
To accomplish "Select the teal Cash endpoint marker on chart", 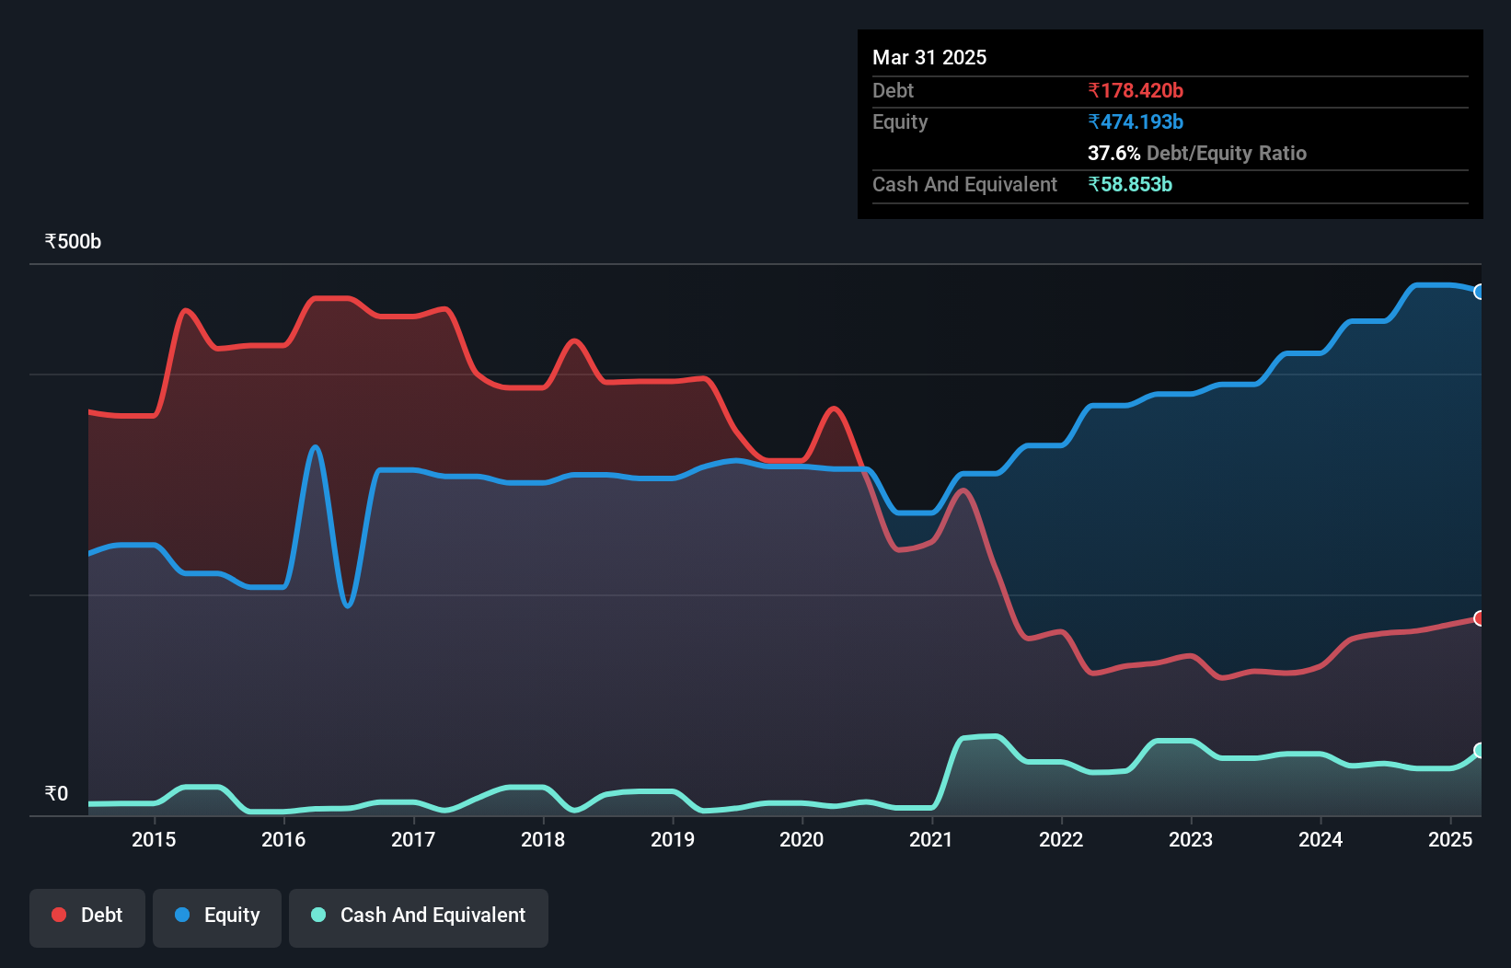I will coord(1480,752).
